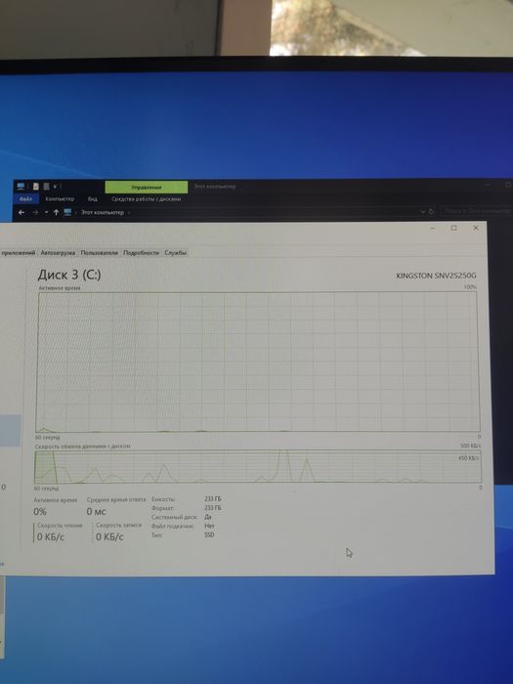Screen dimensions: 513x684
Task: Click the 0 мс response time value
Action: click(x=96, y=512)
